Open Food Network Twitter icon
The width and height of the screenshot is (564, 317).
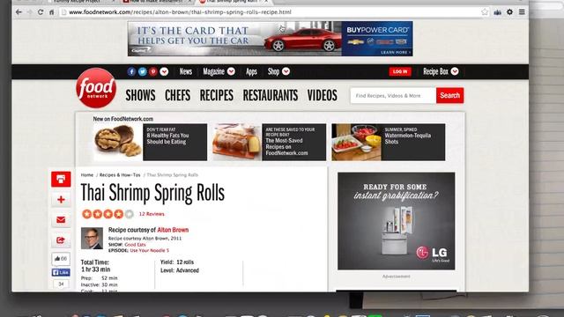pyautogui.click(x=143, y=71)
